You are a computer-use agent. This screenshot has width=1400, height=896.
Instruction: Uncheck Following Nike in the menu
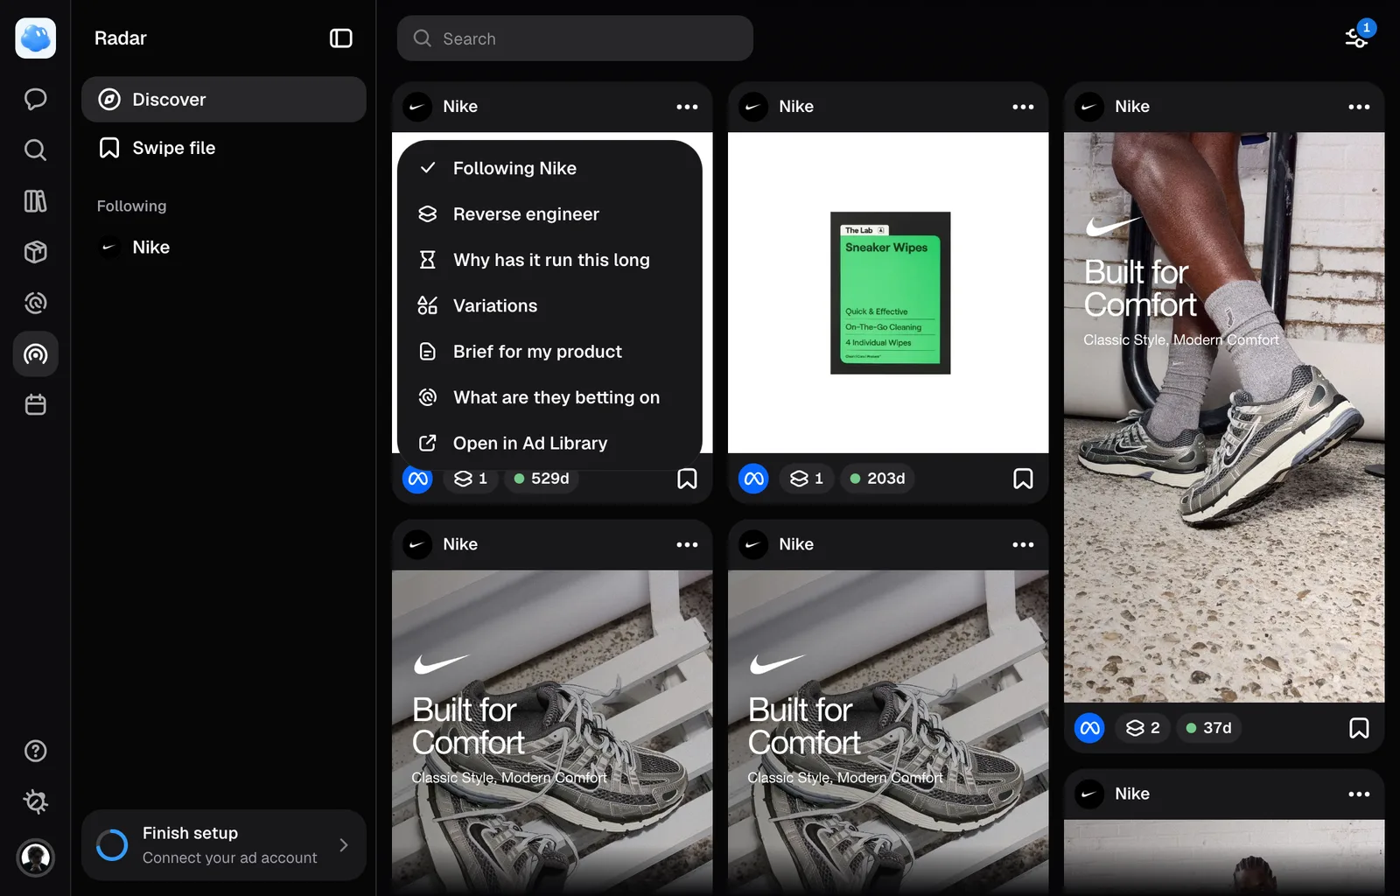tap(549, 168)
